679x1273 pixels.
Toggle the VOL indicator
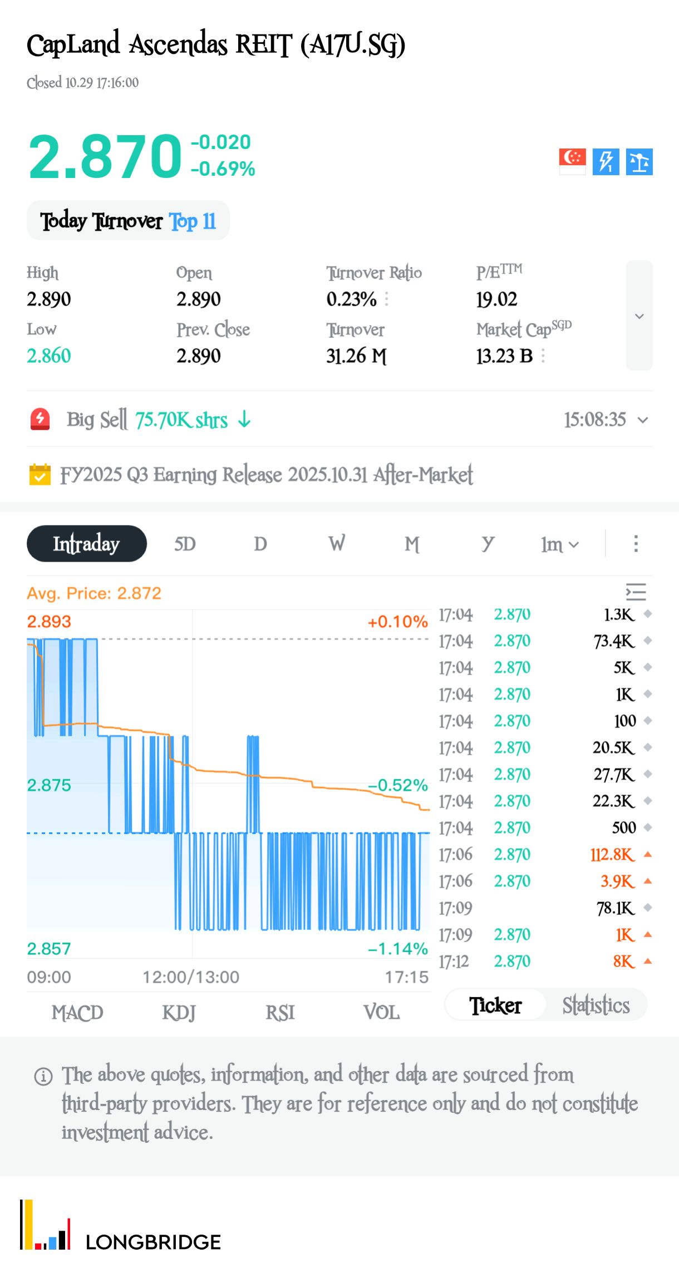click(381, 1012)
